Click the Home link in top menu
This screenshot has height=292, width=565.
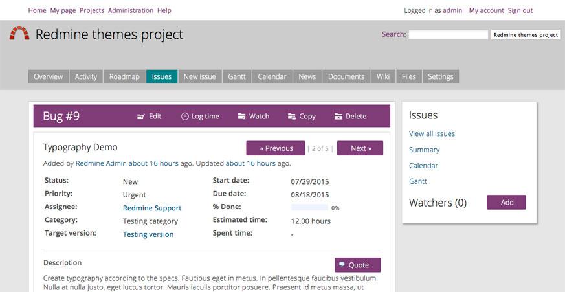pos(37,10)
